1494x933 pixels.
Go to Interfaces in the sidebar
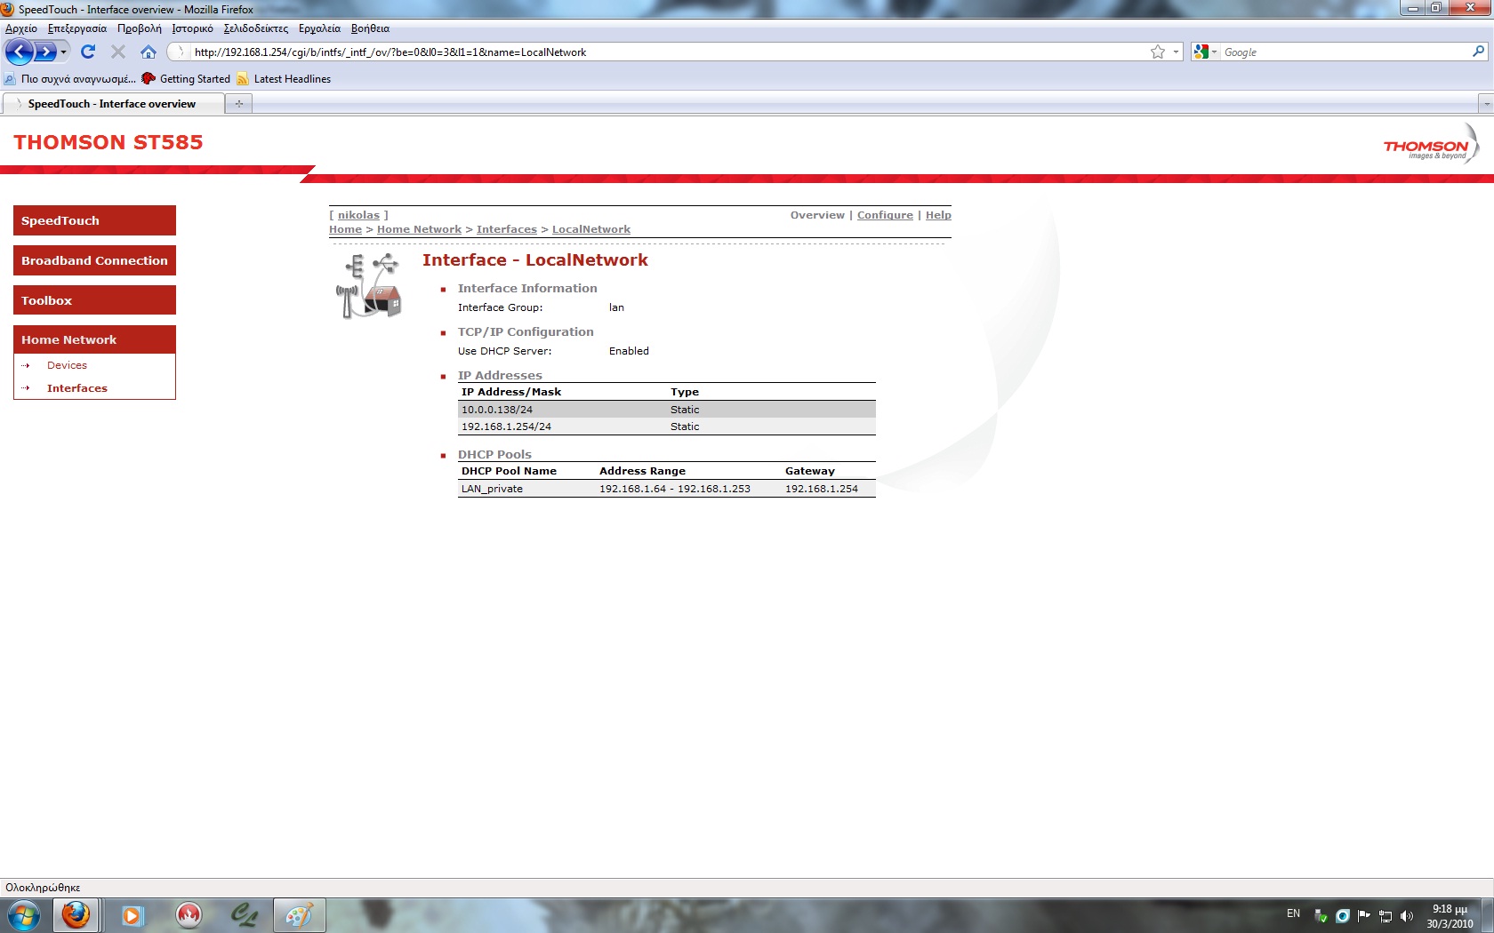(77, 388)
